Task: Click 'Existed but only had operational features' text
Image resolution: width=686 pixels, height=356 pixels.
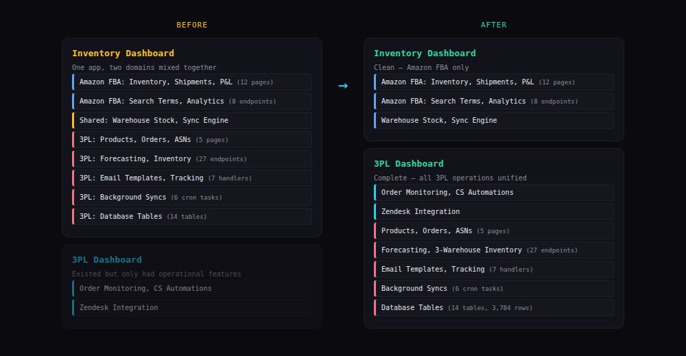Action: (x=156, y=274)
